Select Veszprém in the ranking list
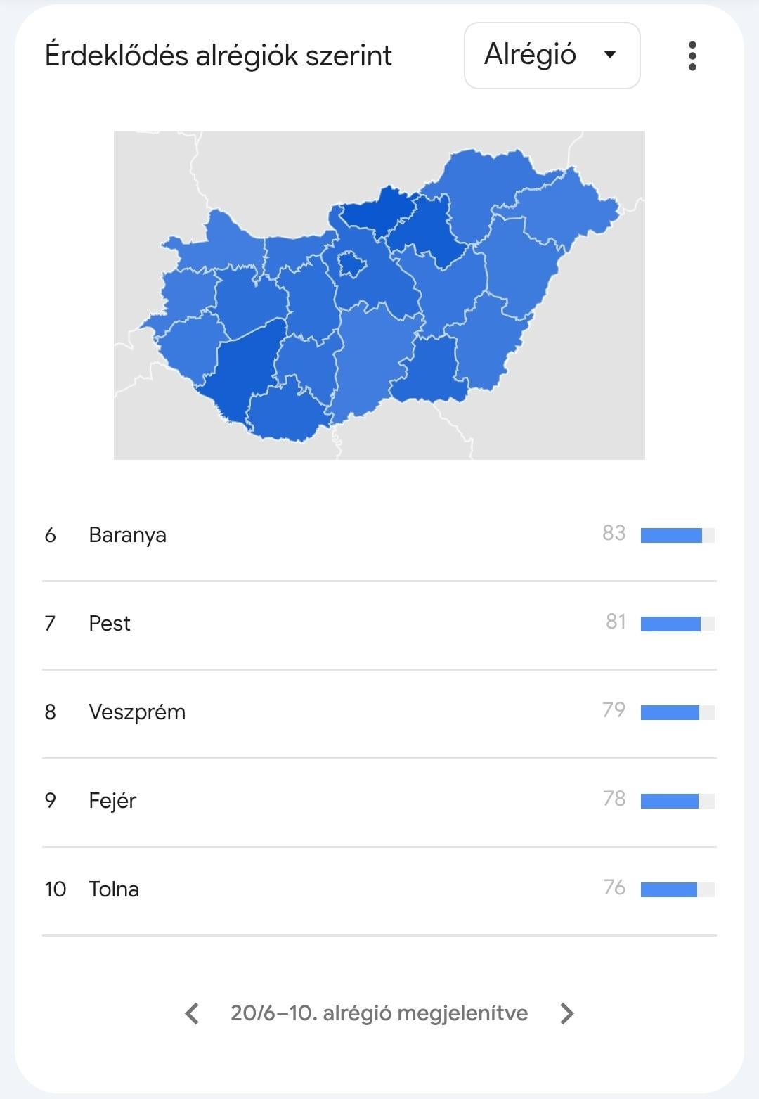Screen dimensions: 759x1099 137,712
